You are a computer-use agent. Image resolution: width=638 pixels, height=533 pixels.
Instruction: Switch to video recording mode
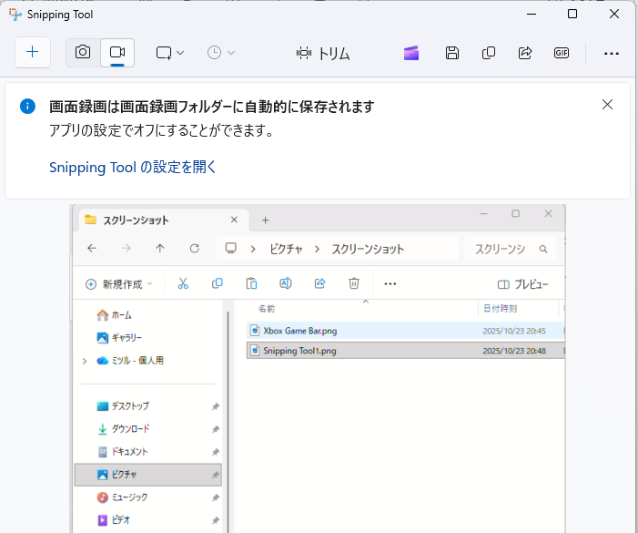point(117,52)
